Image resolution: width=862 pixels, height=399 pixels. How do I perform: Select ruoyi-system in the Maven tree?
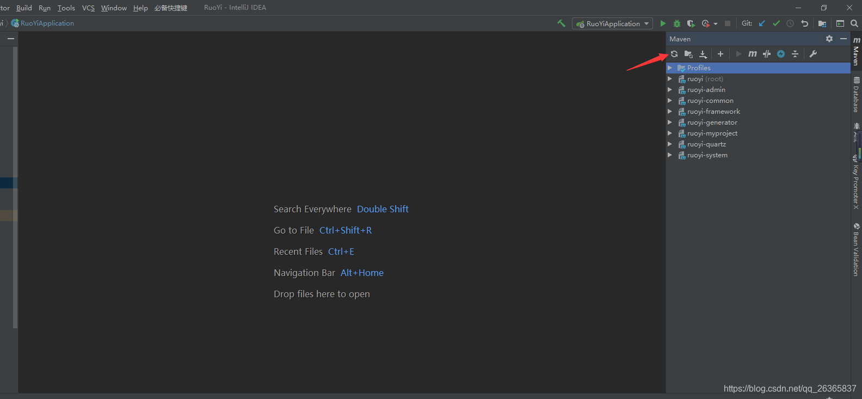point(707,155)
